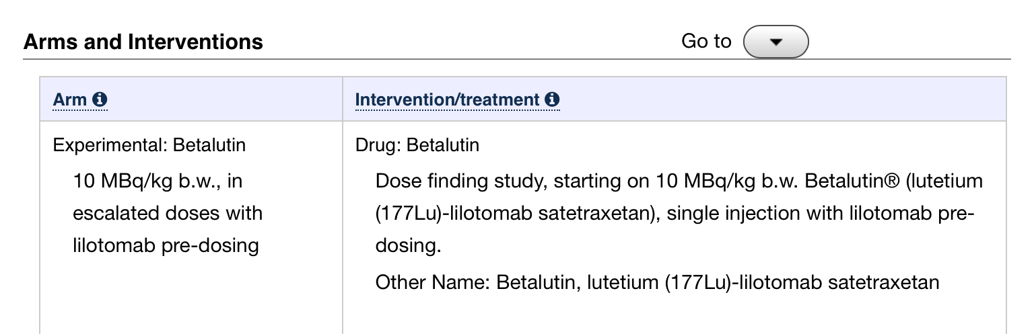Click the '10 MBq/kg b.w., in' arm text
This screenshot has height=334, width=1034.
(x=156, y=181)
